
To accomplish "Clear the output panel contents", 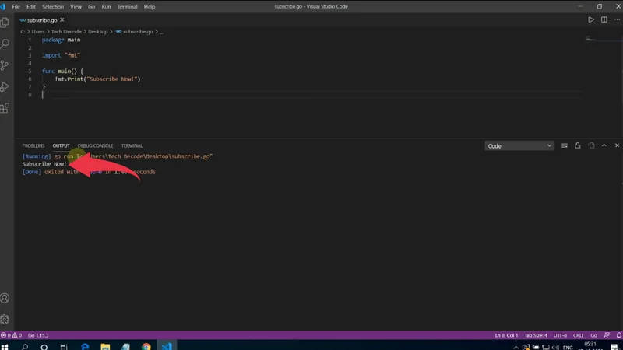I will pos(565,145).
